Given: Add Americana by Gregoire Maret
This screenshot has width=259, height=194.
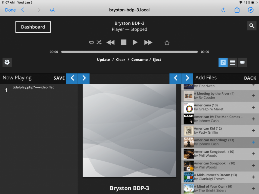Looking at the screenshot, I should (x=253, y=107).
